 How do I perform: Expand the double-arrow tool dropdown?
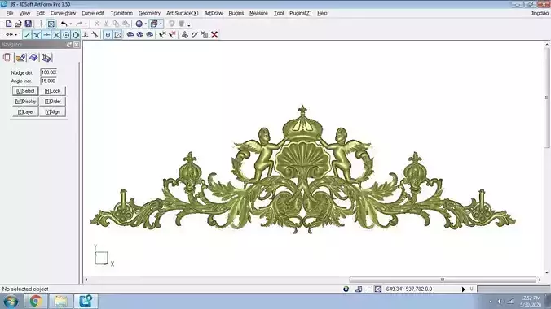tap(15, 35)
